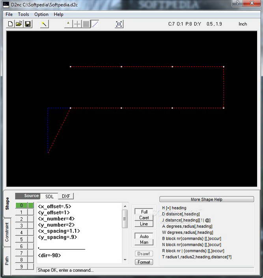Click the Draw! button

[x=144, y=254]
